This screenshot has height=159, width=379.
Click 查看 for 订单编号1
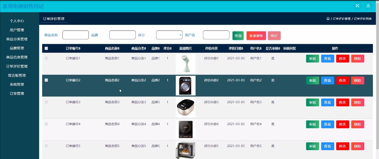pyautogui.click(x=328, y=59)
